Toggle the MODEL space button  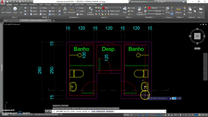coord(126,115)
